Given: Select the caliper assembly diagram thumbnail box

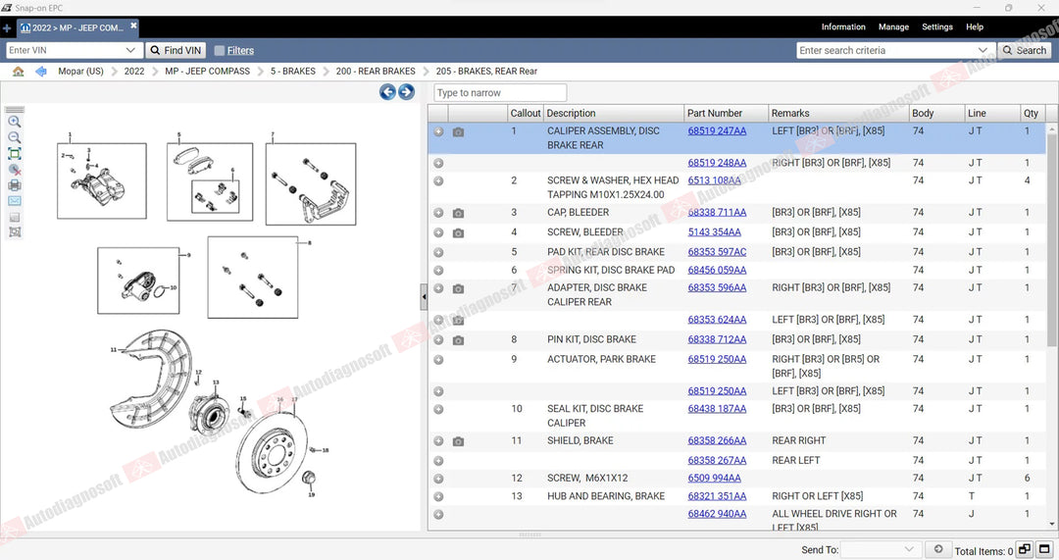Looking at the screenshot, I should click(x=101, y=181).
